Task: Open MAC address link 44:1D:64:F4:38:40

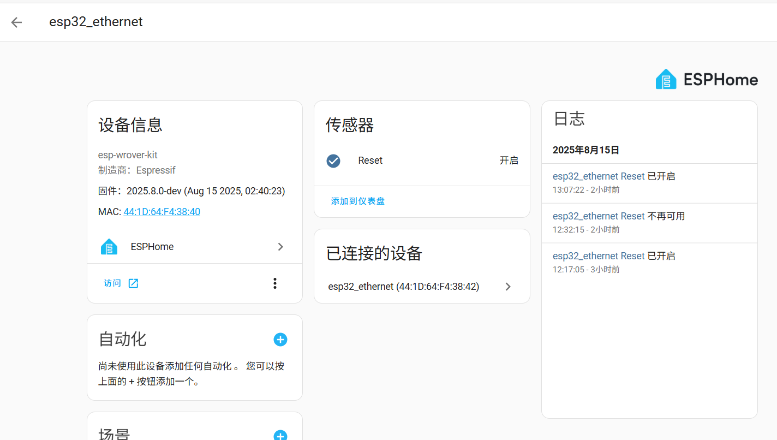Action: click(162, 212)
